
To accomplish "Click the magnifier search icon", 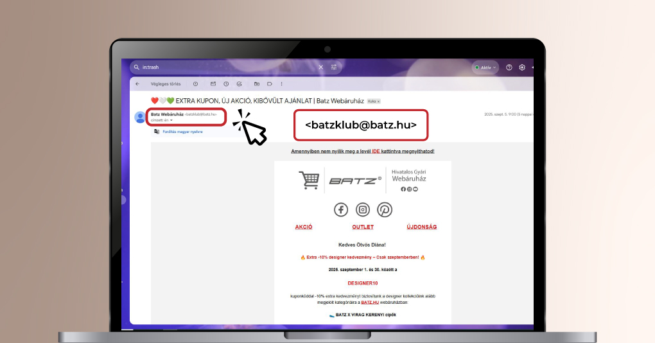I will point(137,67).
